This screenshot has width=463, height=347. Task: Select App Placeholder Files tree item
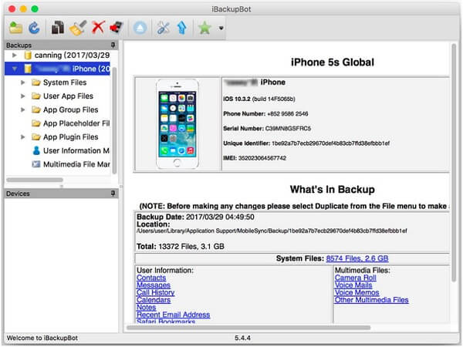pyautogui.click(x=76, y=123)
